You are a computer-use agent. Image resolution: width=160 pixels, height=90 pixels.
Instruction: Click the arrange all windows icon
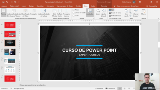130,10
